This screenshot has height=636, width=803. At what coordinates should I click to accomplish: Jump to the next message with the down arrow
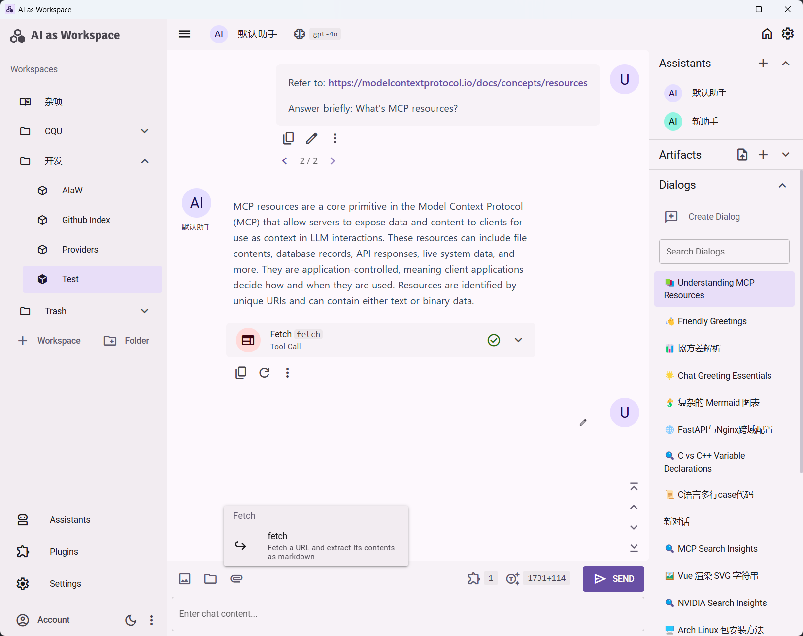tap(634, 527)
